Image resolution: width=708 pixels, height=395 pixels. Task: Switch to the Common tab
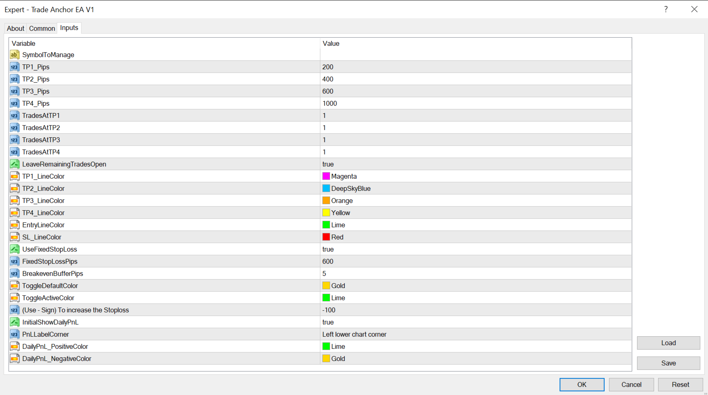42,28
